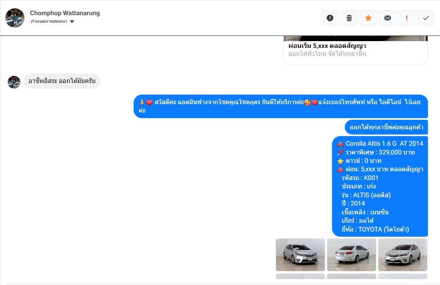Viewport: 440px width, 285px height.
Task: Delete conversation with trash icon
Action: pyautogui.click(x=349, y=18)
